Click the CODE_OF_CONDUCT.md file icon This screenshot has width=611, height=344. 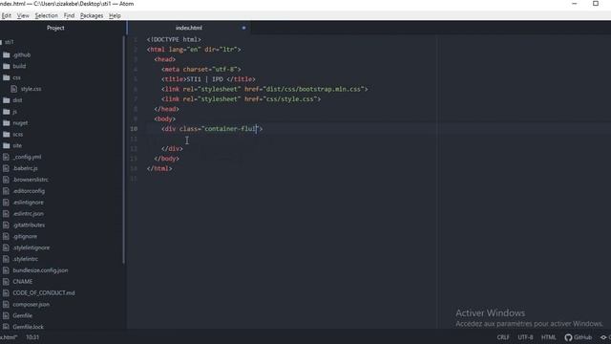[x=6, y=293]
